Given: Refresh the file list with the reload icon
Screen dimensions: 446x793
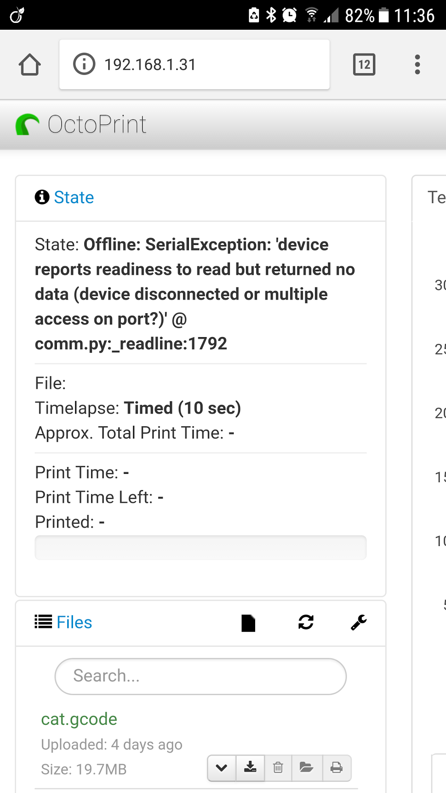Looking at the screenshot, I should pyautogui.click(x=306, y=622).
